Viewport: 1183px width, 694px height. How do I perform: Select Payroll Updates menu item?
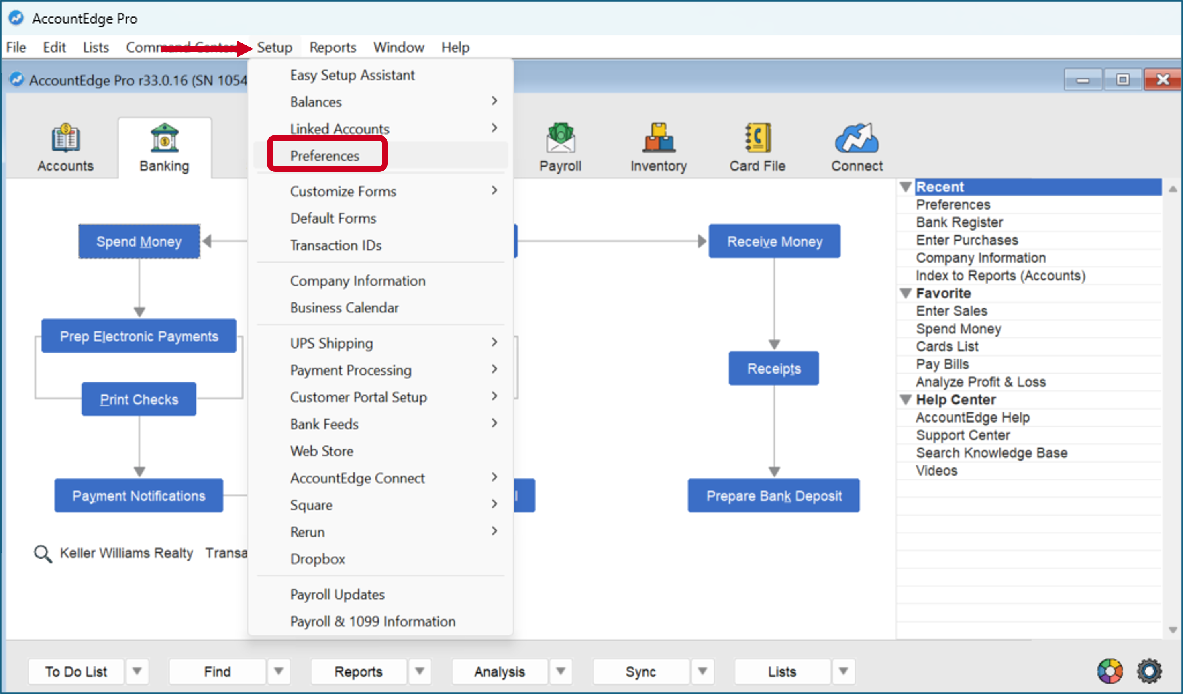pyautogui.click(x=380, y=594)
